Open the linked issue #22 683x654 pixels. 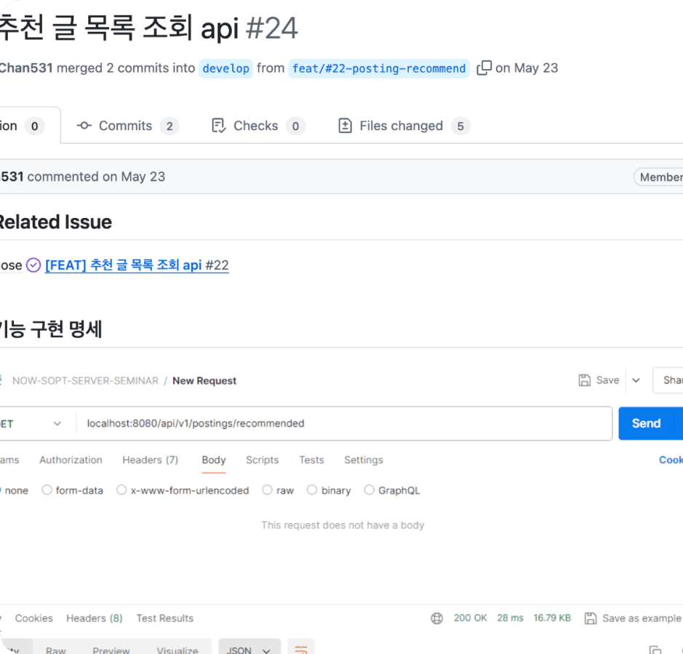pos(137,265)
